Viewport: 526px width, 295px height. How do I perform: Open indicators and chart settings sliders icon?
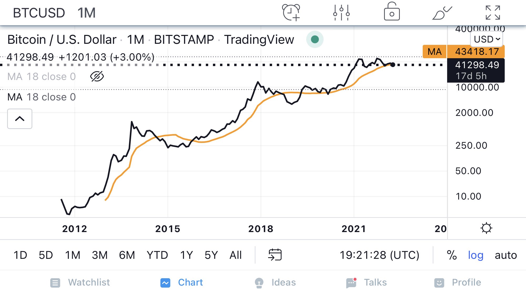click(341, 12)
